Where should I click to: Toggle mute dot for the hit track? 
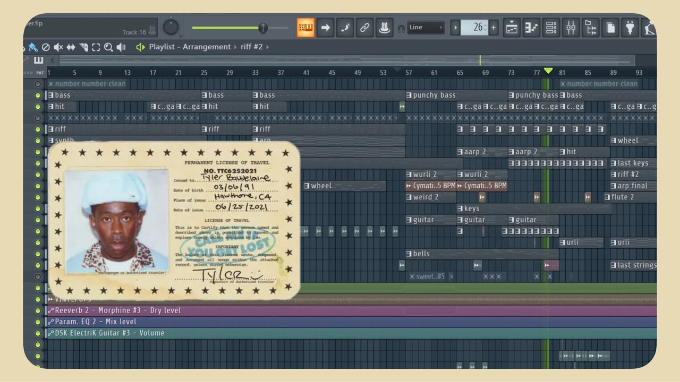pos(38,107)
